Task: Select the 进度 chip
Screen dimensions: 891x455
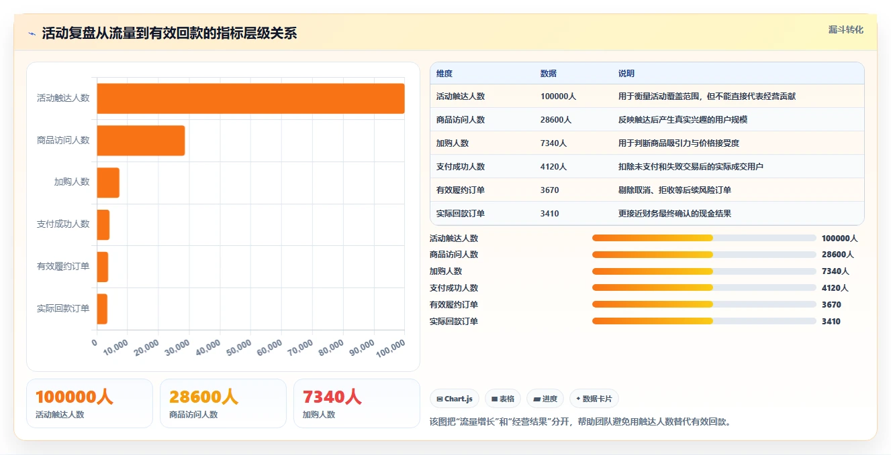Action: pyautogui.click(x=545, y=399)
